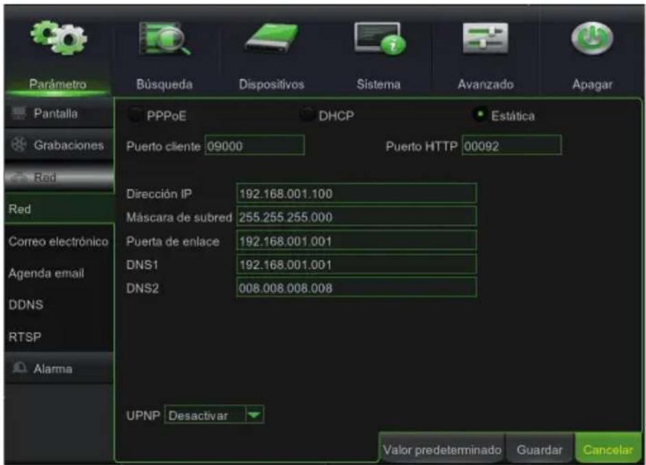Switch to the Parámetro tab label
Image resolution: width=646 pixels, height=465 pixels.
point(58,84)
